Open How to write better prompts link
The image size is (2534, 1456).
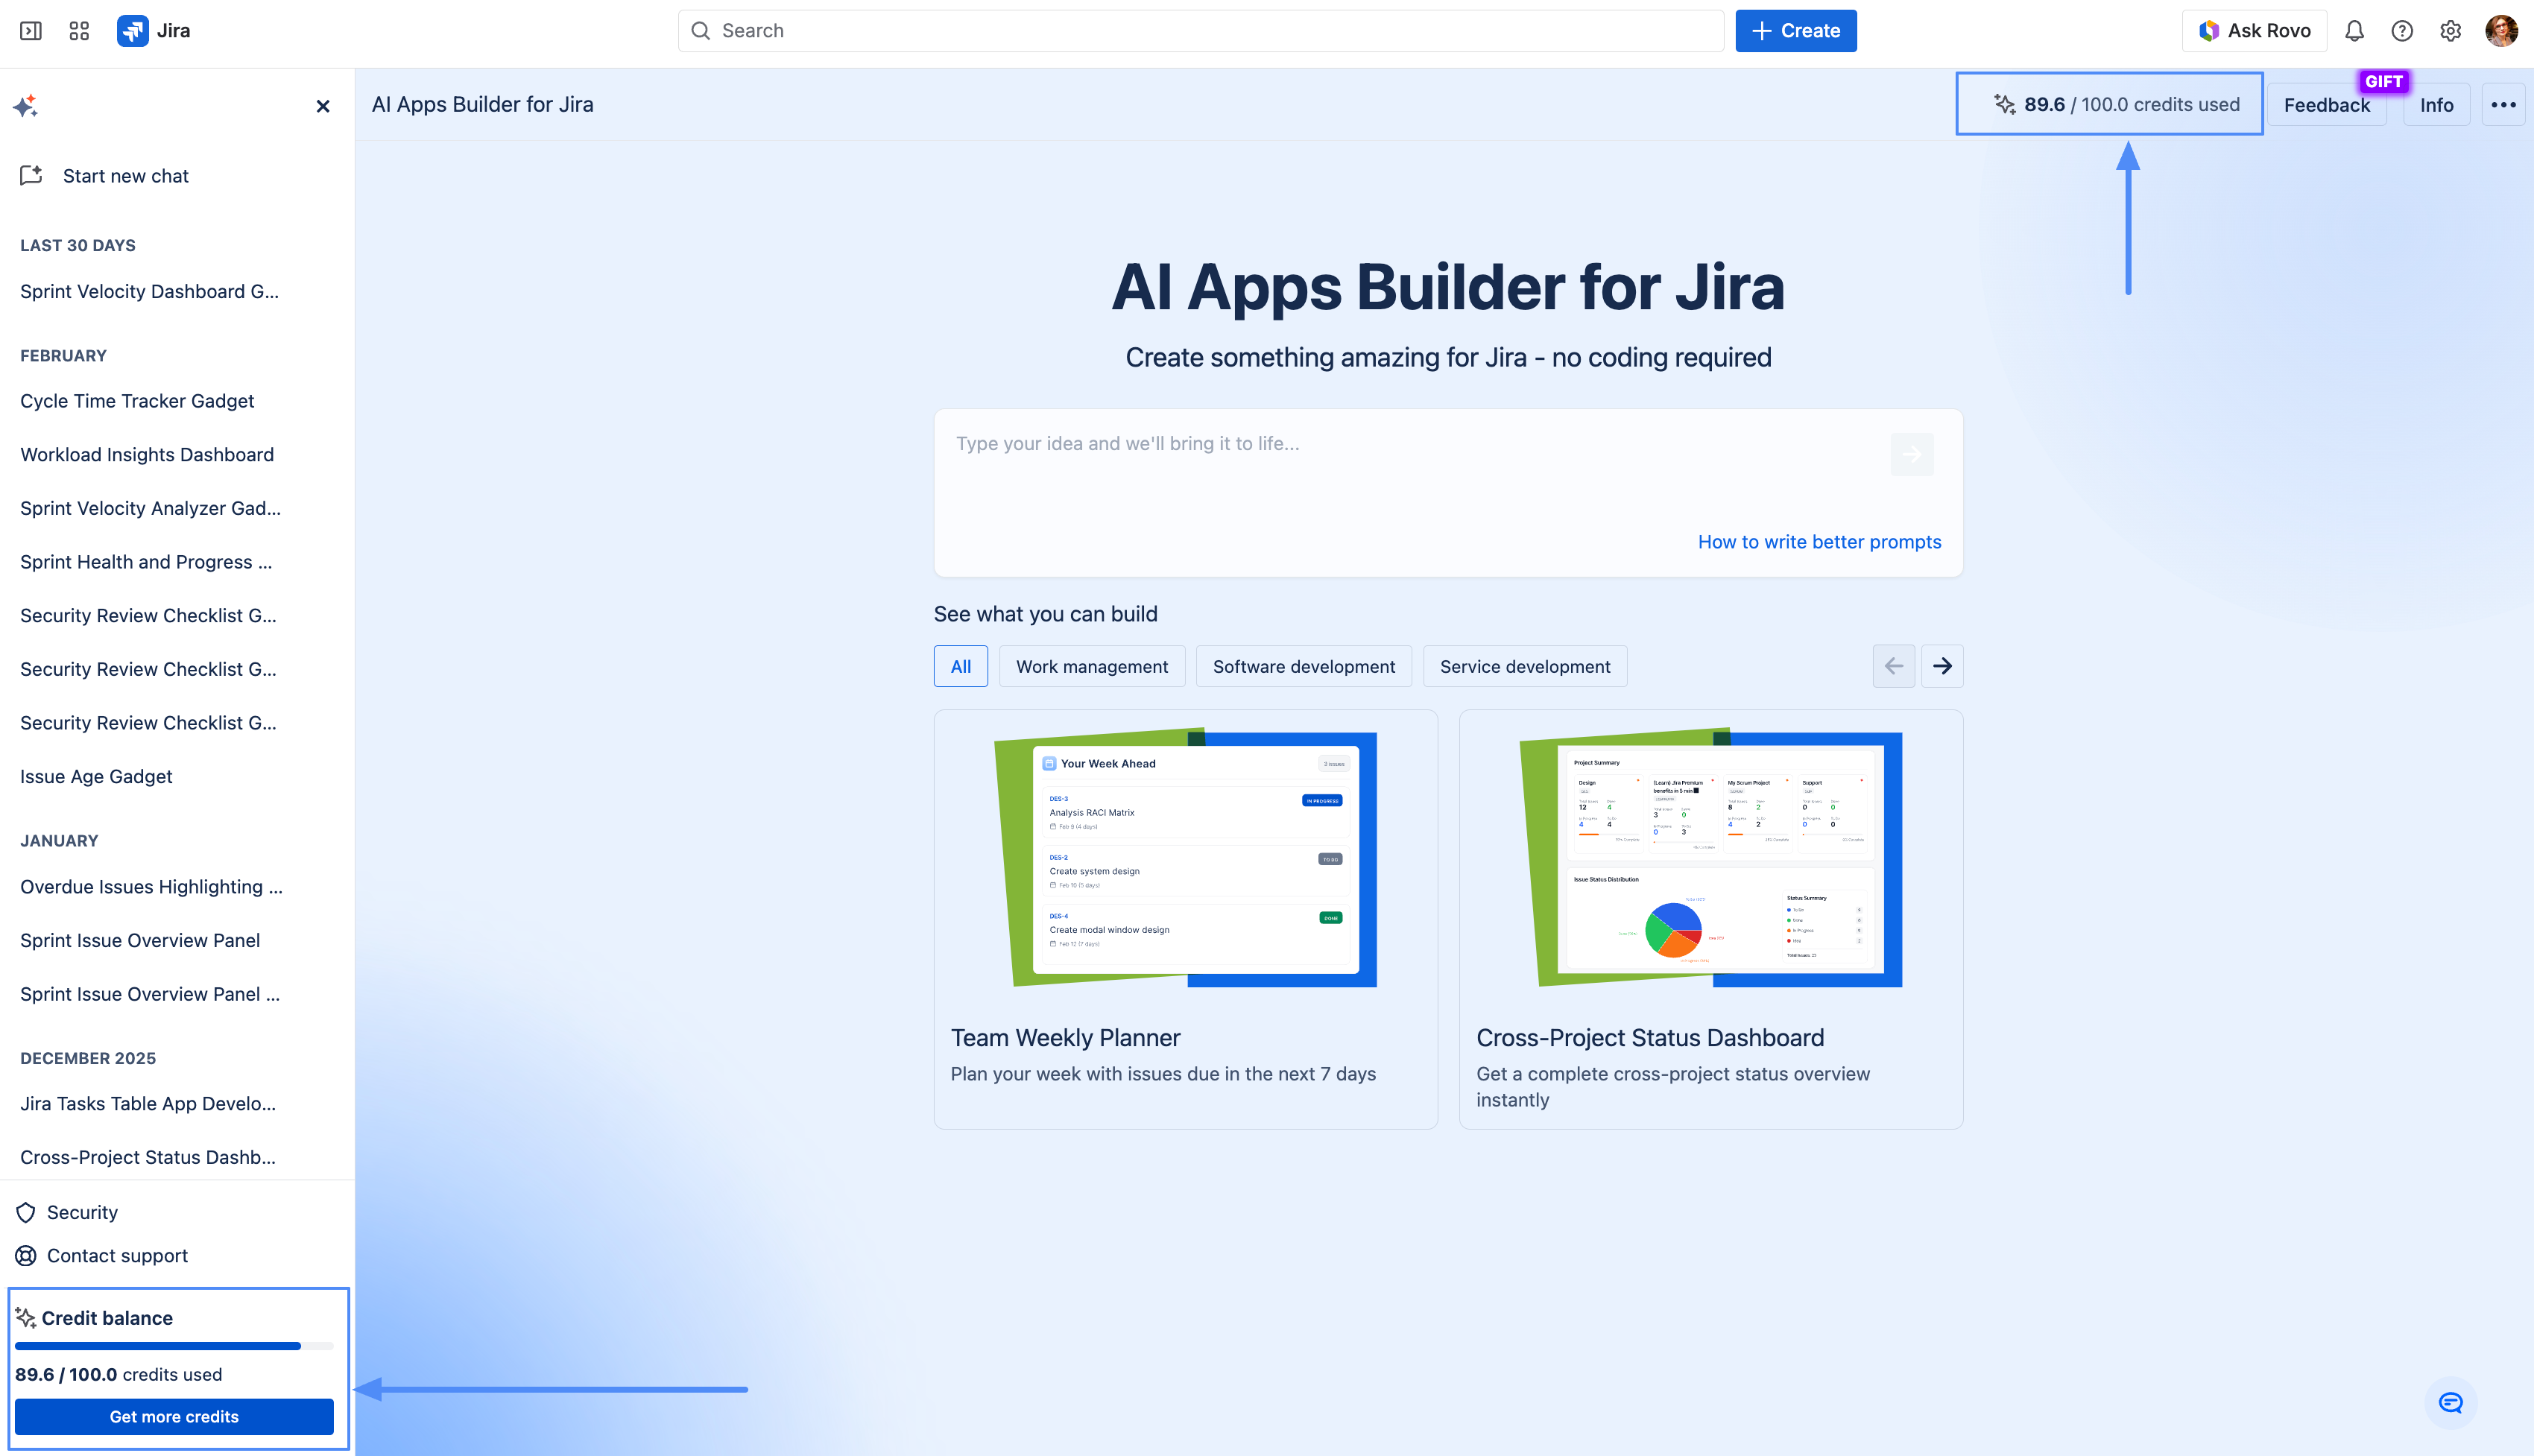pyautogui.click(x=1819, y=541)
